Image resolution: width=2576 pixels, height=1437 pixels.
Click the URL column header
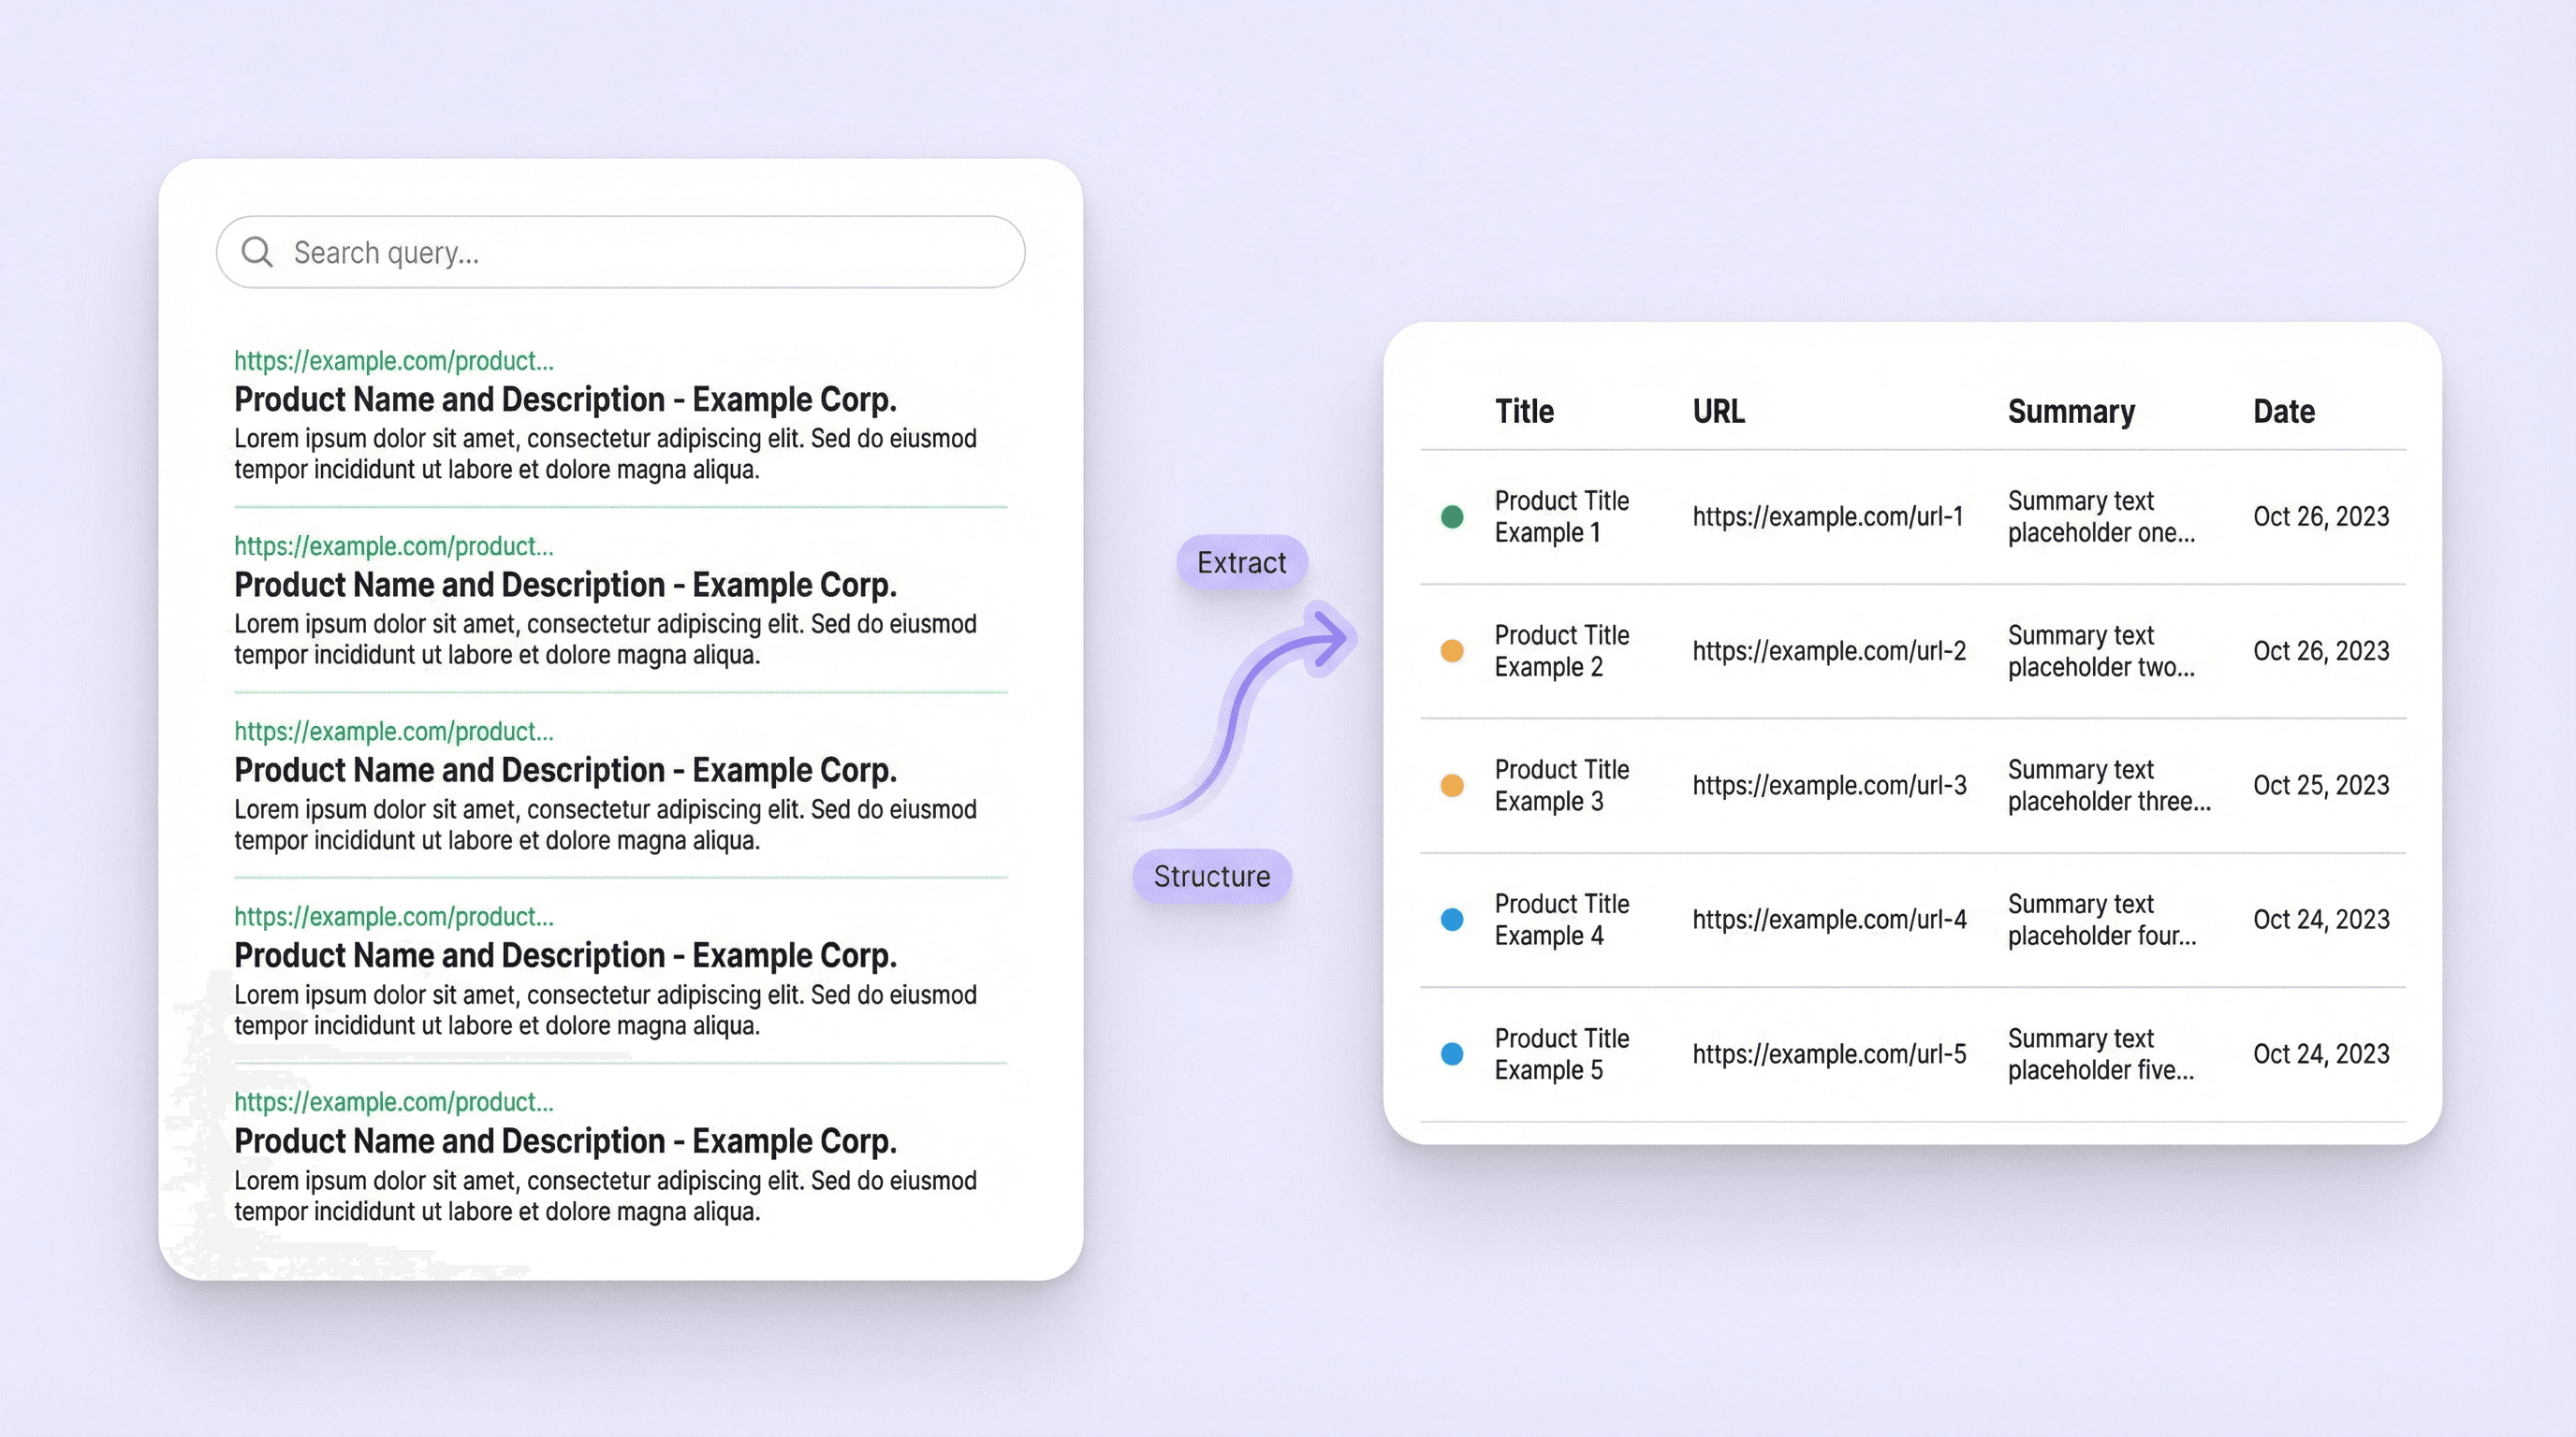[1718, 412]
